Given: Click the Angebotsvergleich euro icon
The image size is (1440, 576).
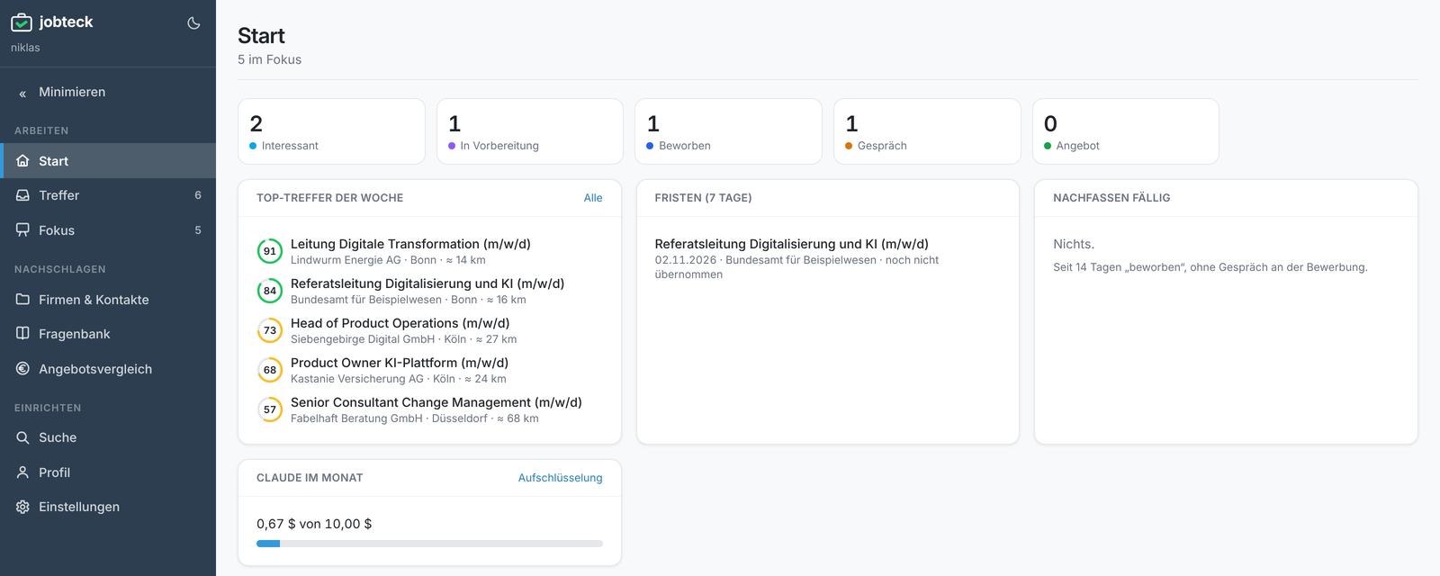Looking at the screenshot, I should pyautogui.click(x=22, y=369).
